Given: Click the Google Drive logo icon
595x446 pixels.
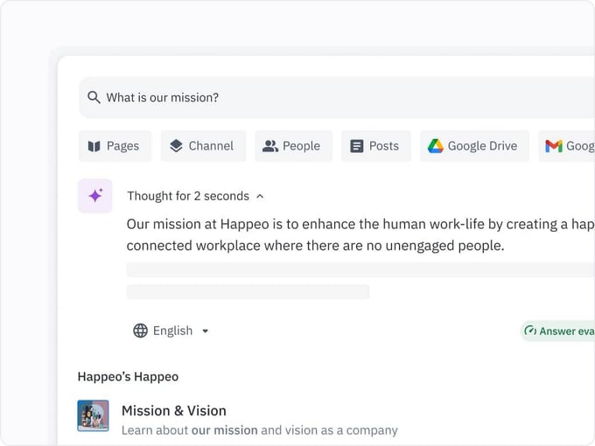Looking at the screenshot, I should tap(436, 146).
